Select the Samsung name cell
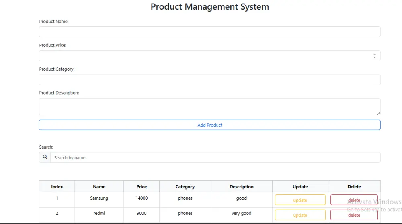Screen dimensions: 402x224 [99, 198]
